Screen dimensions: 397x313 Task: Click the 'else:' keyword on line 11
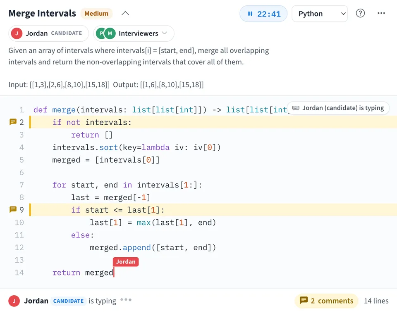coord(82,235)
